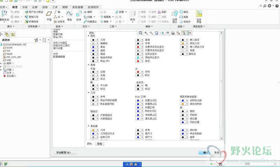Start the 草绘 sketch ribbon tool
280x167 pixels.
pyautogui.click(x=69, y=16)
